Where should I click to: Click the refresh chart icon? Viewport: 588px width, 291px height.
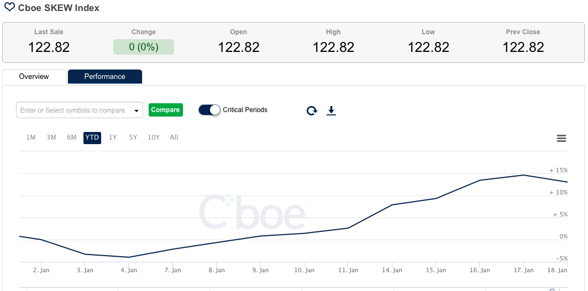tap(312, 110)
